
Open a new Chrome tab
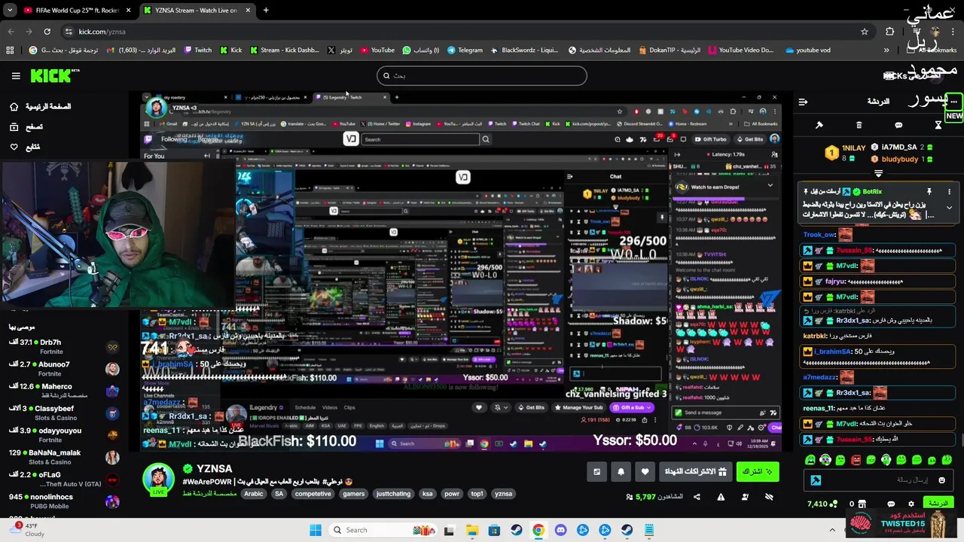pos(266,11)
